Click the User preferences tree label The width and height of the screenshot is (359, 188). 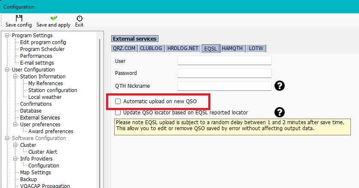[40, 125]
